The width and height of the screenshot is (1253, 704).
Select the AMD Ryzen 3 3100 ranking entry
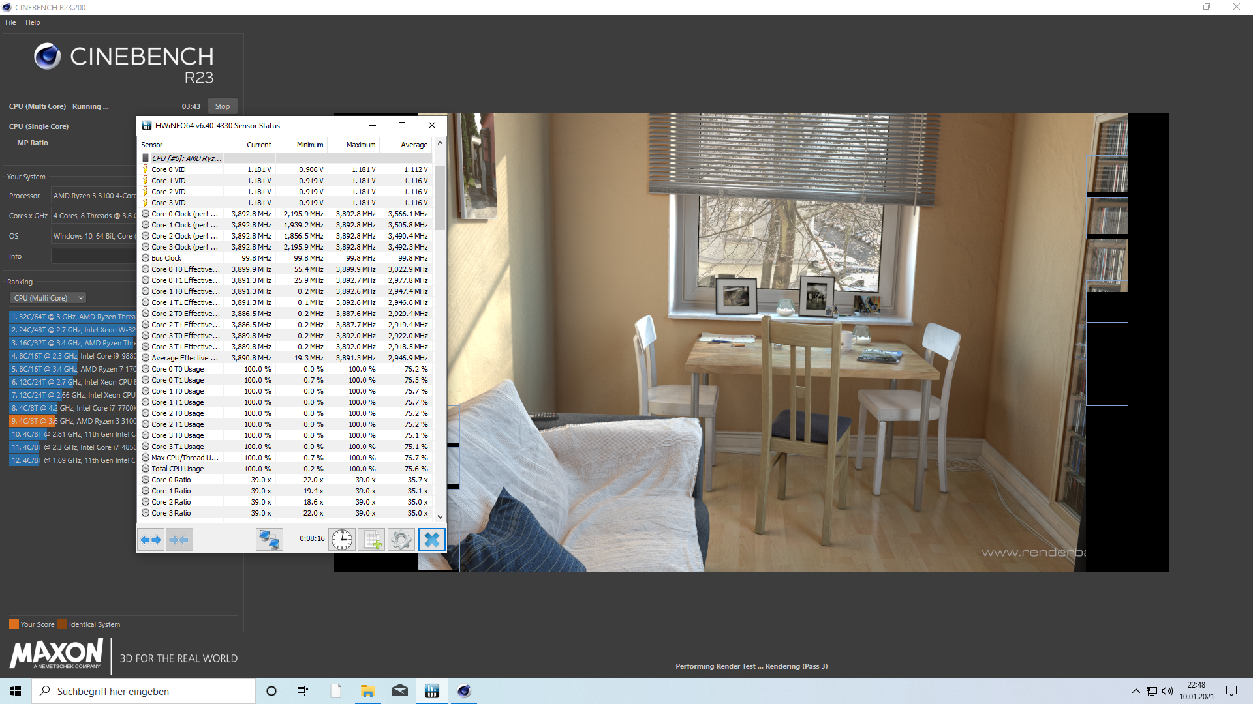pos(72,421)
